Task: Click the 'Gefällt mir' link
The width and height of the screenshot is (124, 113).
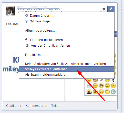Action: coord(14,106)
